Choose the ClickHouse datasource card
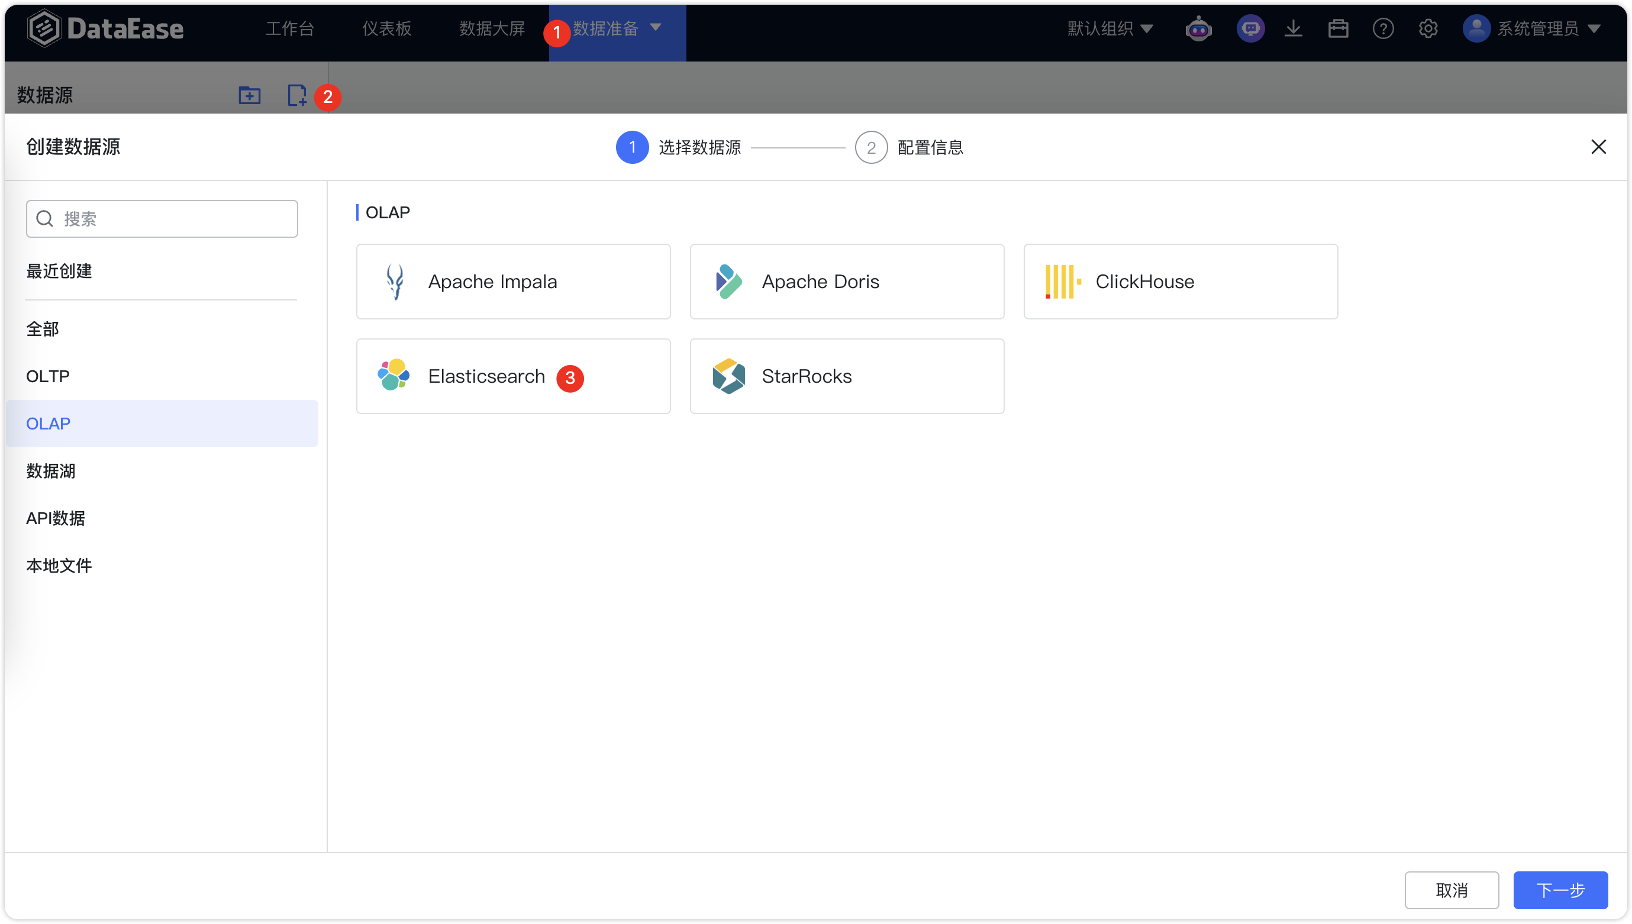The width and height of the screenshot is (1632, 924). 1181,281
